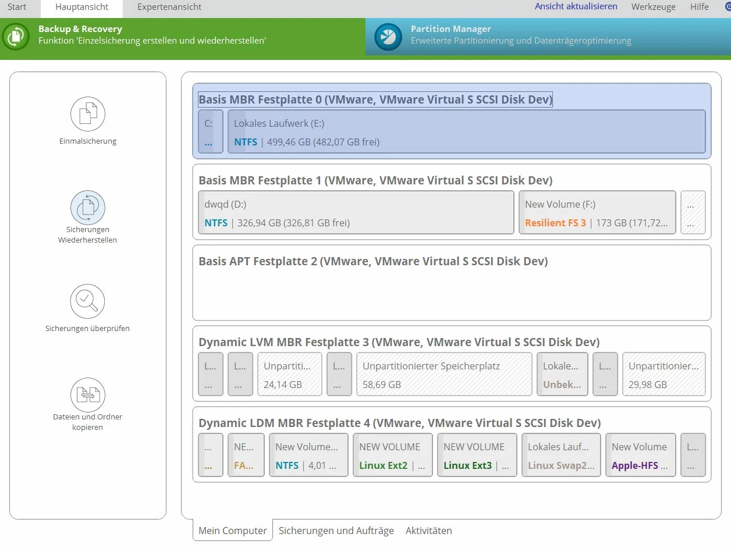
Task: Select the Linux Swap2 partition
Action: tap(561, 455)
